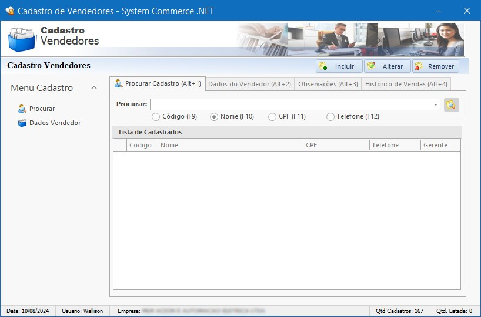Click the Dados Vendedor icon in side menu
Viewport: 481px width, 317px height.
pyautogui.click(x=22, y=123)
